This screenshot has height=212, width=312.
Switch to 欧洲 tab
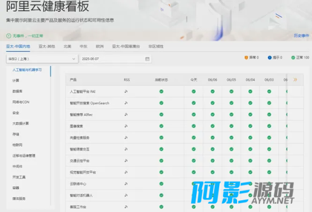pyautogui.click(x=100, y=46)
